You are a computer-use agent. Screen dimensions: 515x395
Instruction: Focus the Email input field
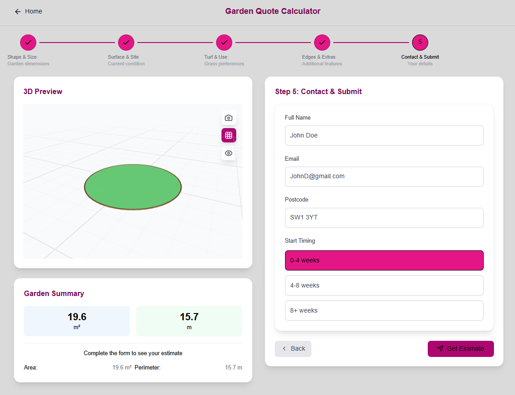(x=384, y=176)
